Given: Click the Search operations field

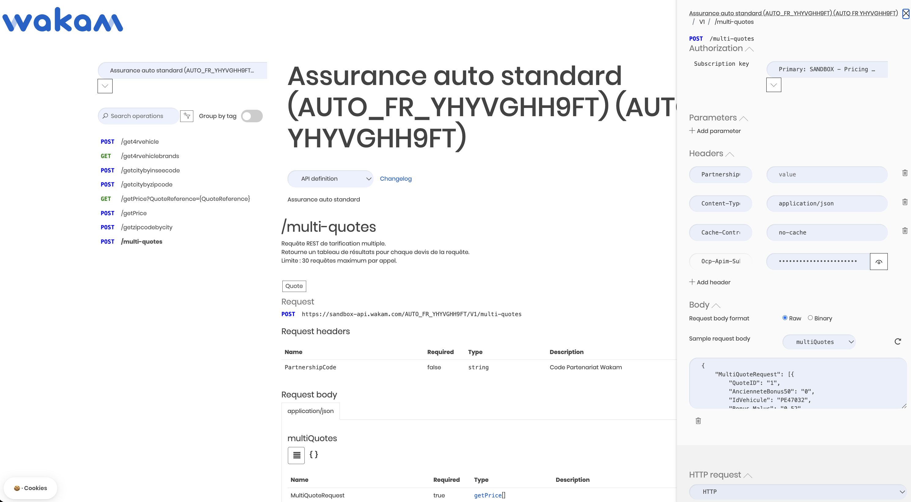Looking at the screenshot, I should point(138,116).
